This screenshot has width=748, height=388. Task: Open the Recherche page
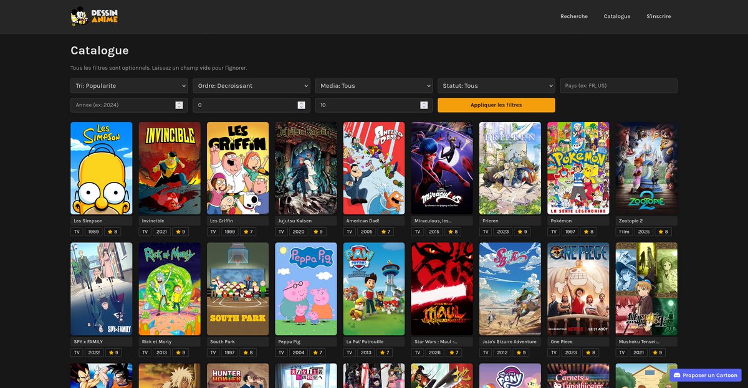pos(574,16)
